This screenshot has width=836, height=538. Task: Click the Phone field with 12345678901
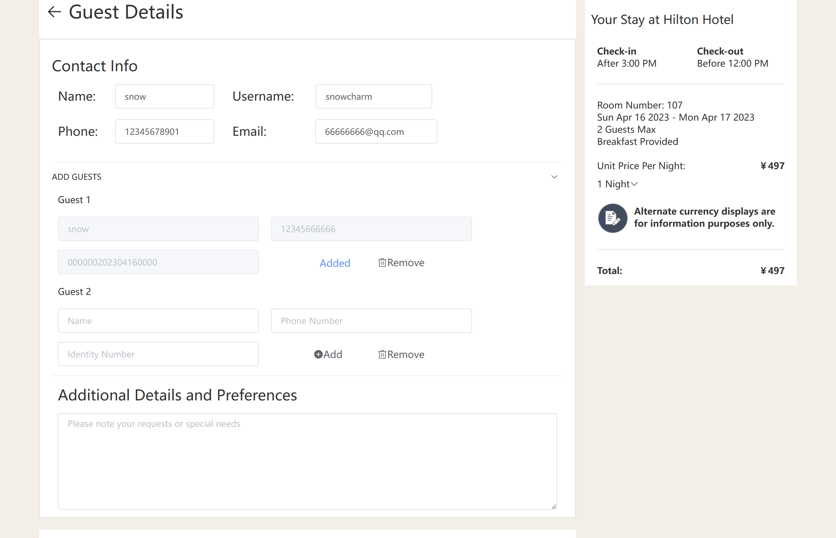pyautogui.click(x=165, y=131)
